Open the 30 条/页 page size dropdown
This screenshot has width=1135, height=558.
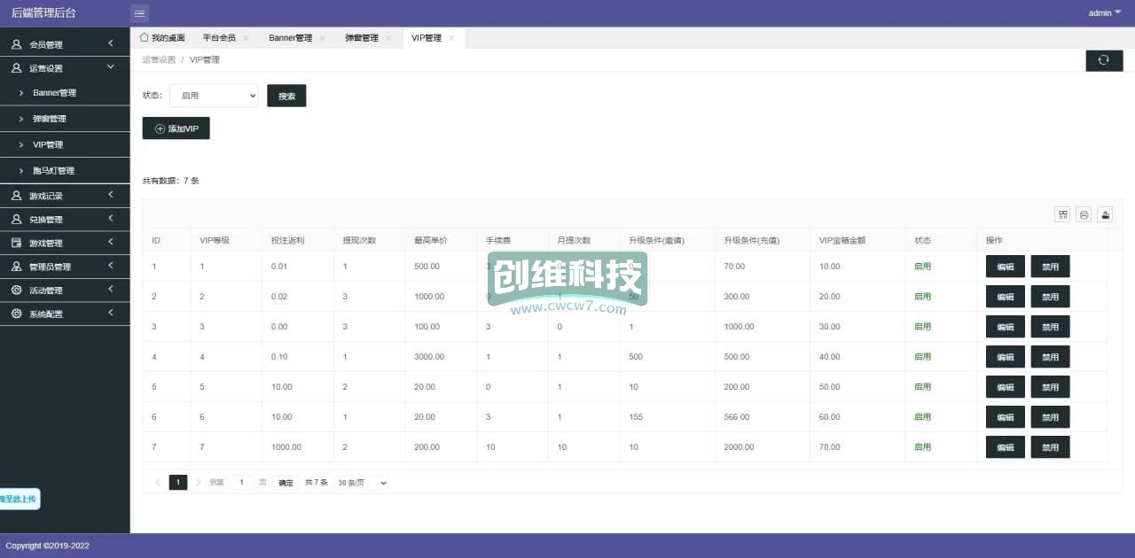pyautogui.click(x=362, y=483)
